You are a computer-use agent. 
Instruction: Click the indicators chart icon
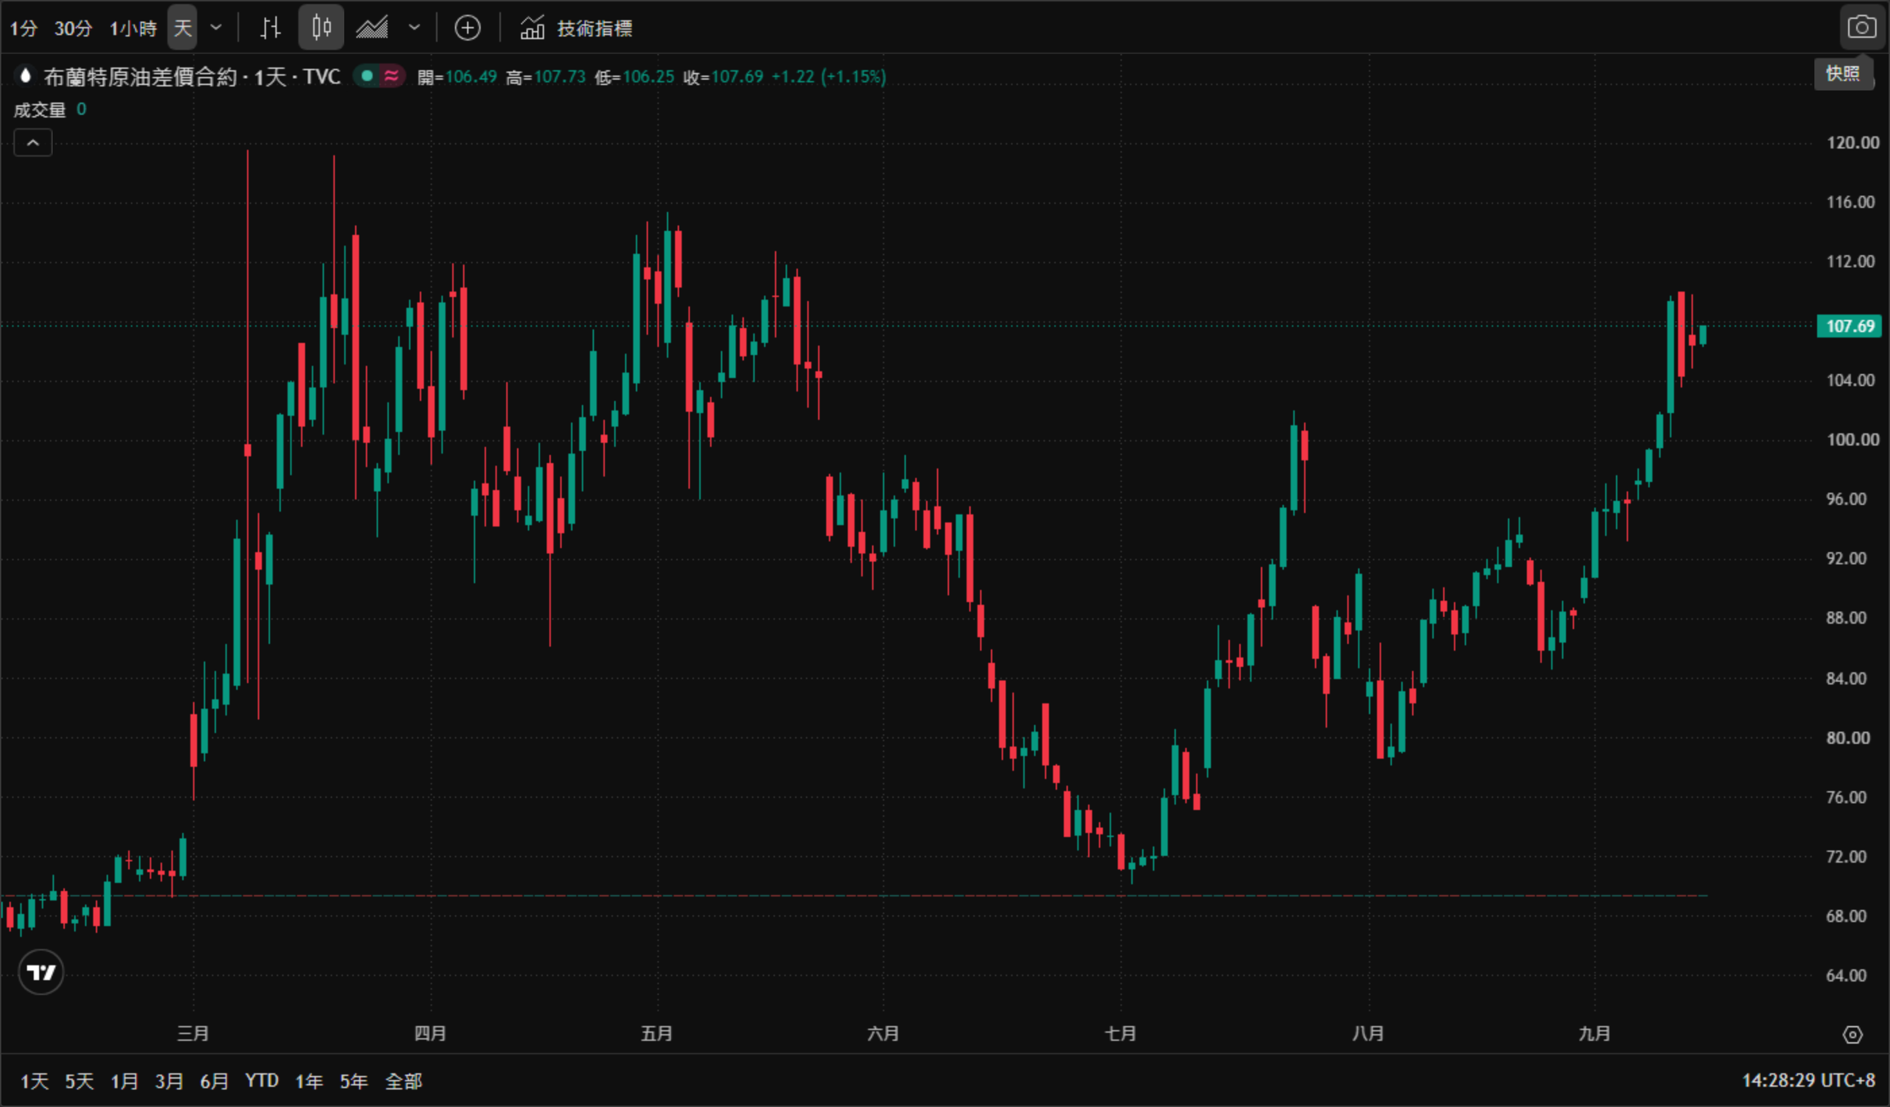point(532,28)
